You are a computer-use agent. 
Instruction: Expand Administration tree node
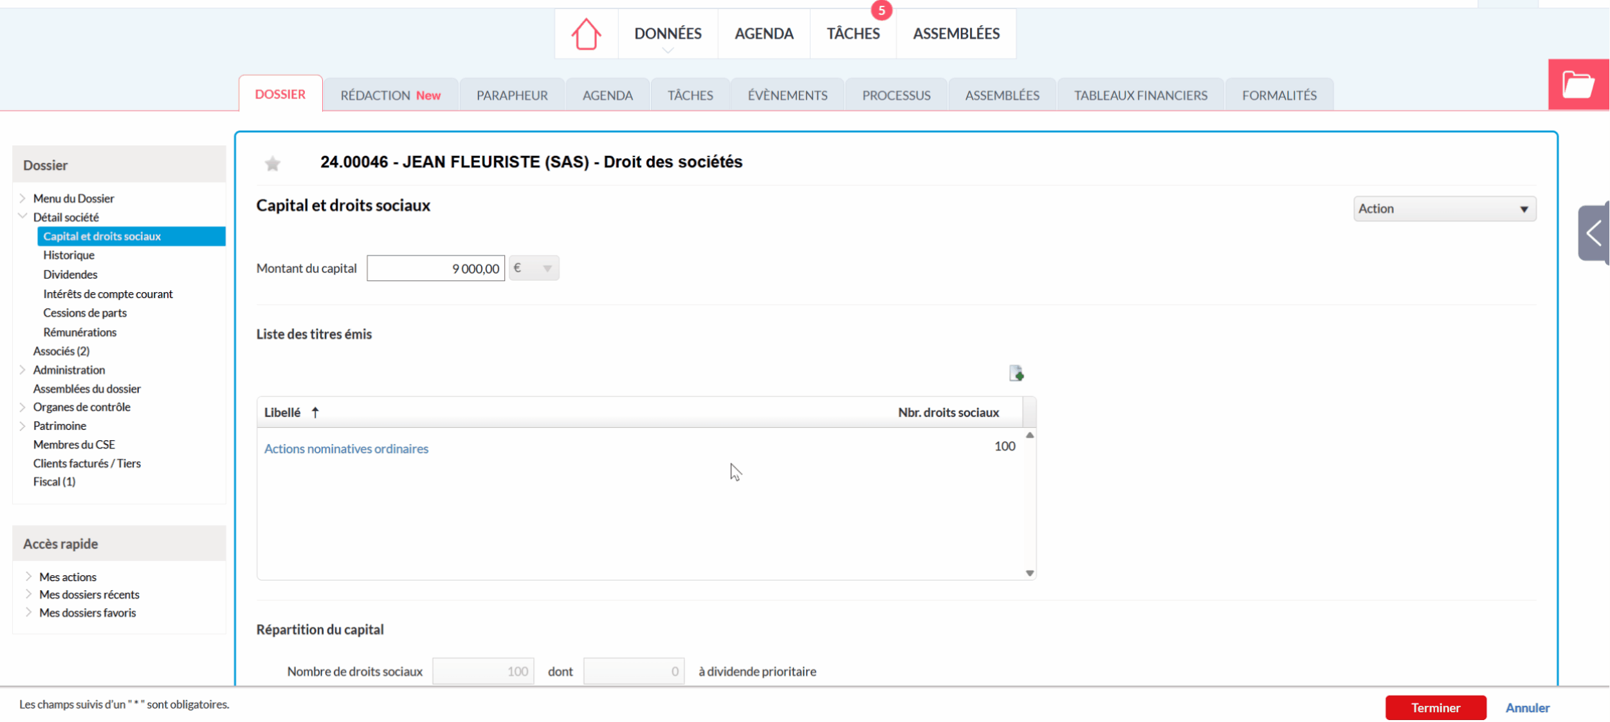(x=23, y=370)
